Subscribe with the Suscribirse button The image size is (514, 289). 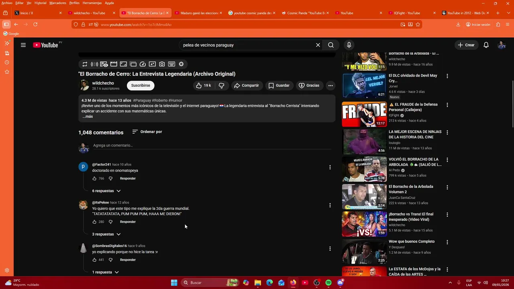[x=141, y=85]
